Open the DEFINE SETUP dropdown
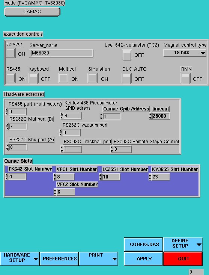The image size is (209, 275). pyautogui.click(x=183, y=244)
